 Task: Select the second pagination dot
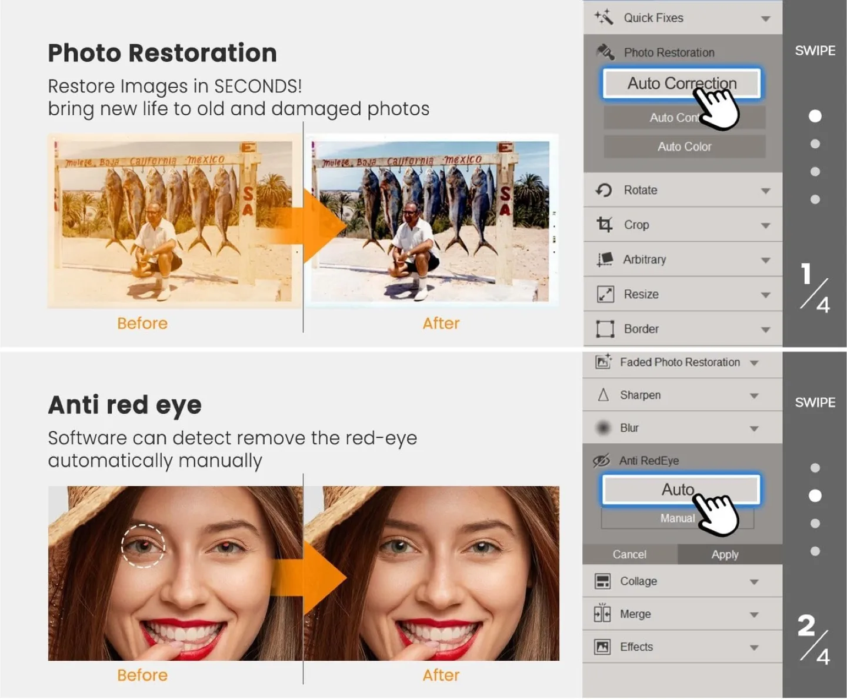pos(815,144)
